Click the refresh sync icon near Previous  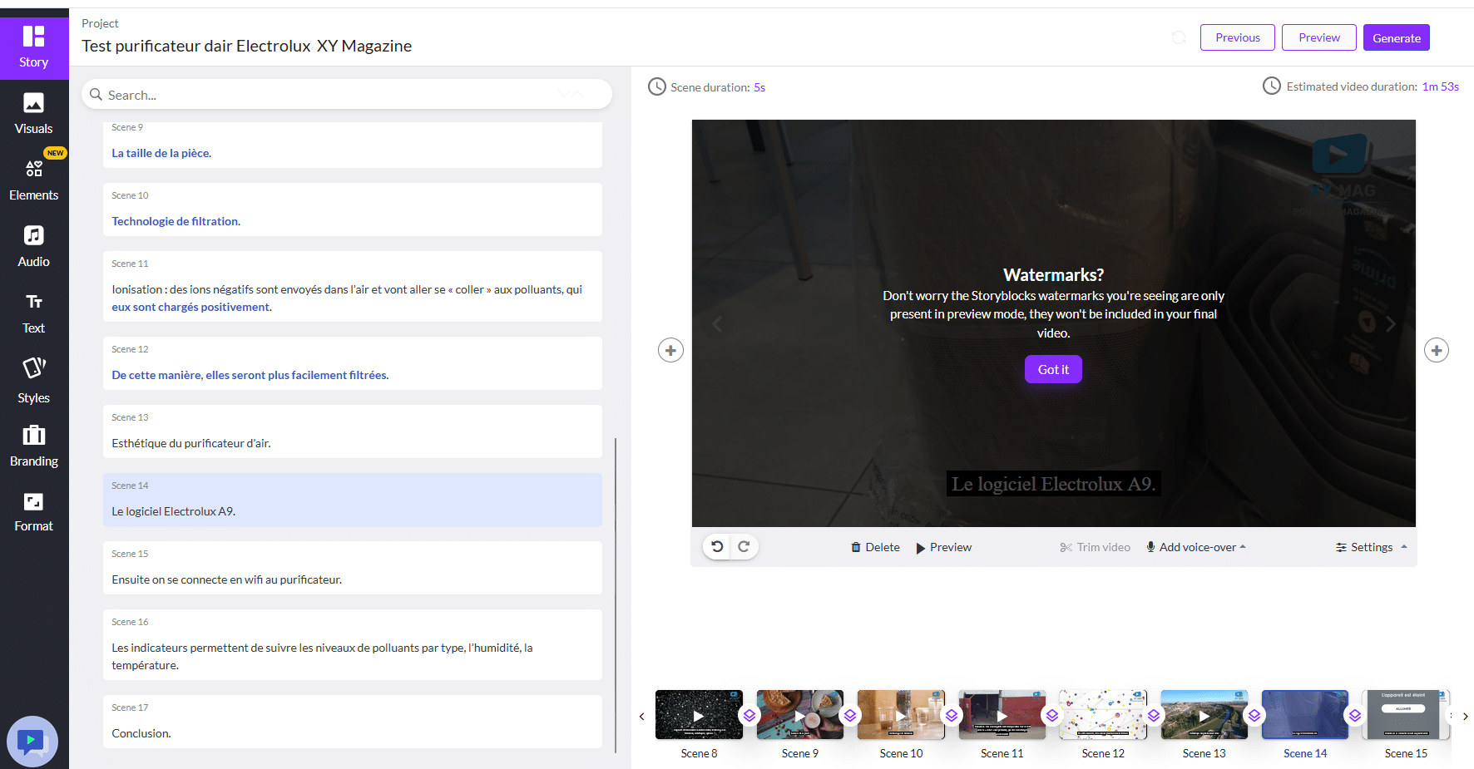pos(1179,37)
